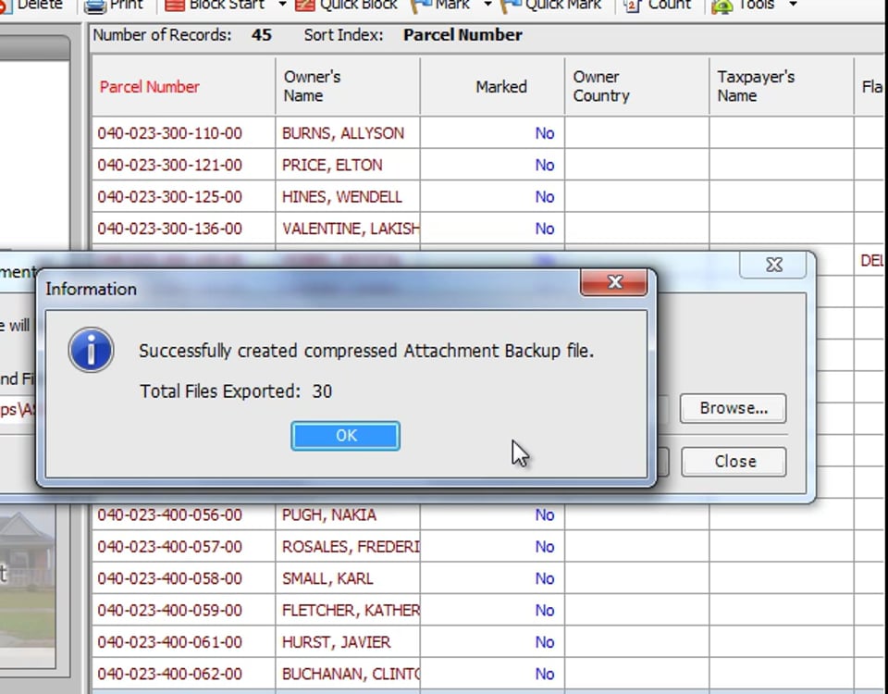
Task: Click owner name VALENTINE, LAKISH
Action: coord(351,229)
